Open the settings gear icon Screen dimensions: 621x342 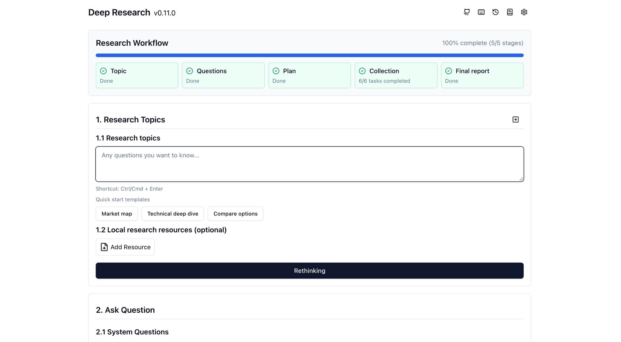524,12
